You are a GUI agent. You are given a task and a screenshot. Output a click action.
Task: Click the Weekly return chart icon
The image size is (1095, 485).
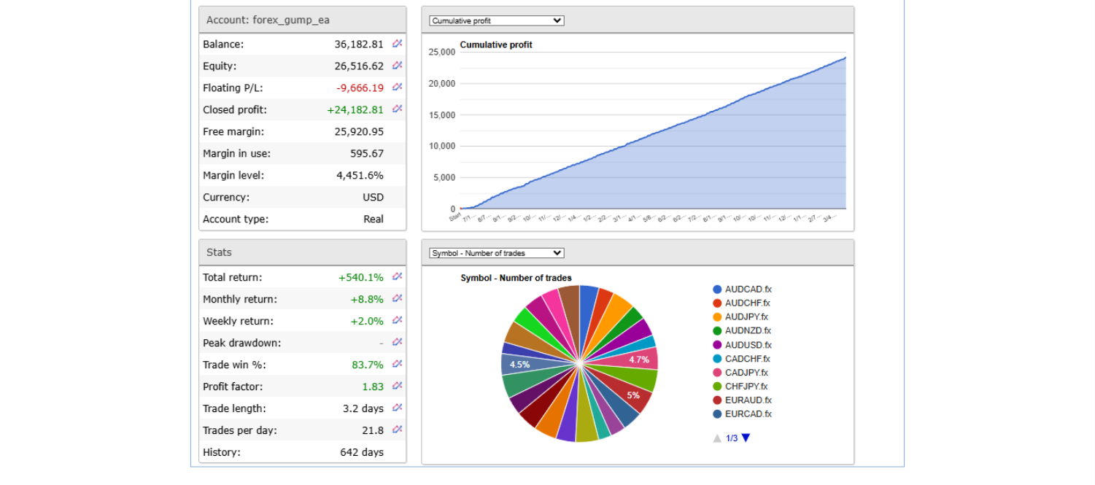(397, 320)
